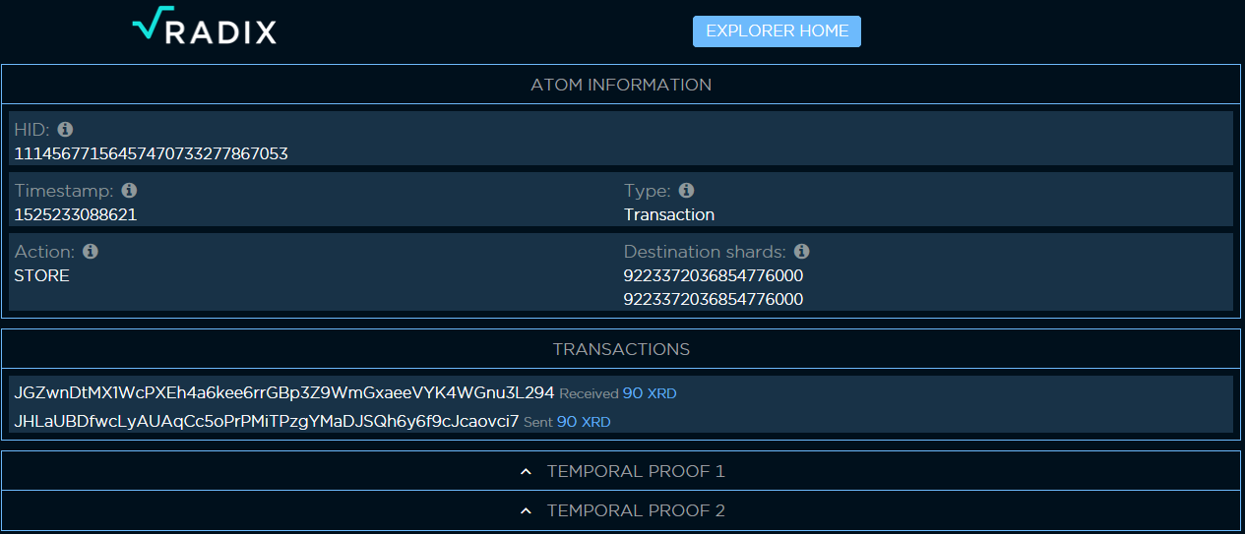This screenshot has height=534, width=1245.
Task: Click the Type label
Action: (648, 191)
